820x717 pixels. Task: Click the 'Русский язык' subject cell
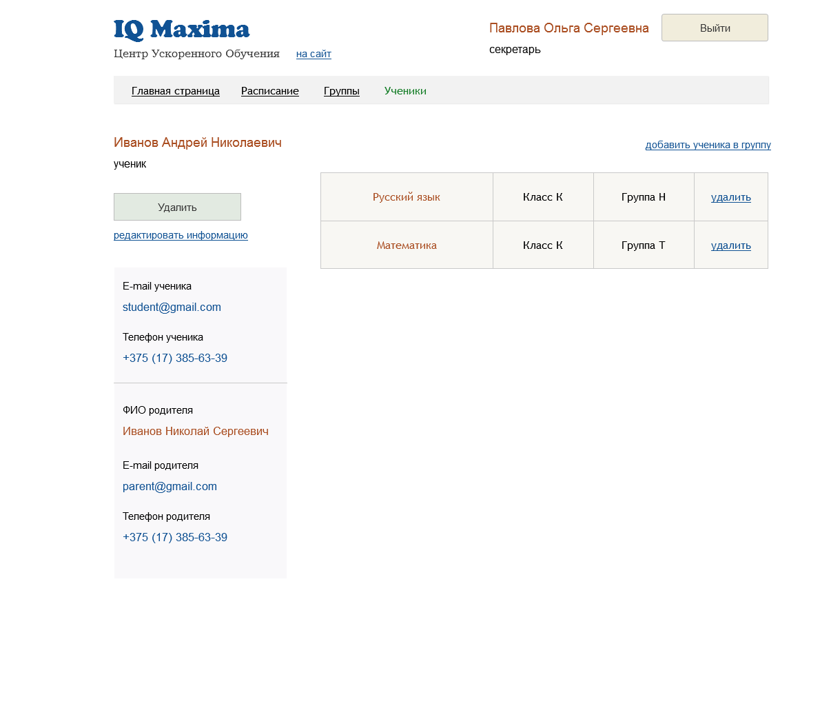[x=407, y=196]
